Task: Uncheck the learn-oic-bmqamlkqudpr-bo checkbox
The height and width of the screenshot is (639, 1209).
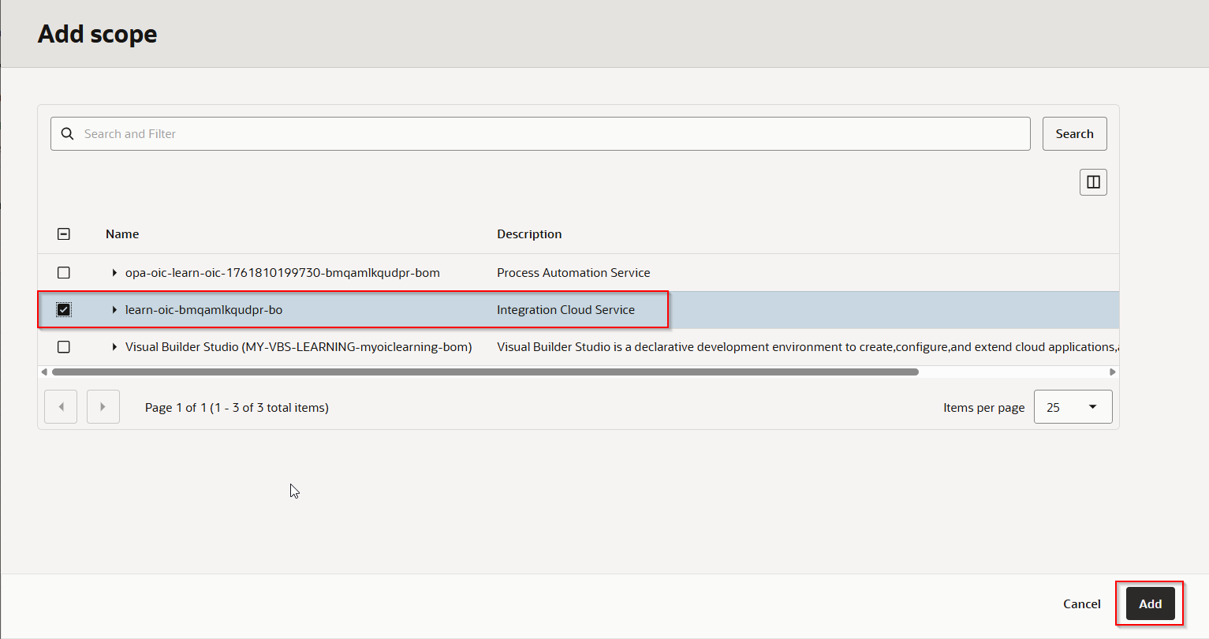Action: click(64, 310)
